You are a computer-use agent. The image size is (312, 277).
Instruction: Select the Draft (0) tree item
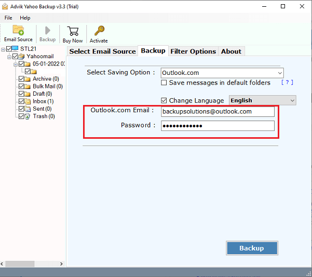click(x=43, y=94)
